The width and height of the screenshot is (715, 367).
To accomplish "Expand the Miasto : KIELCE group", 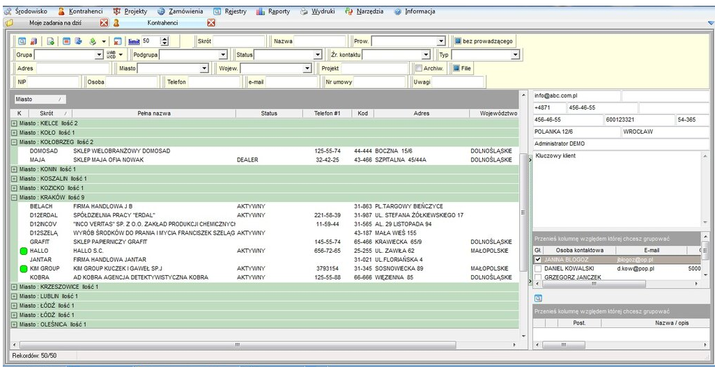I will point(14,123).
